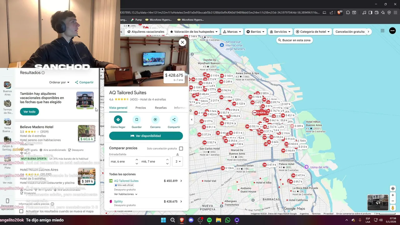Open the Servicios filter dropdown

coord(280,32)
